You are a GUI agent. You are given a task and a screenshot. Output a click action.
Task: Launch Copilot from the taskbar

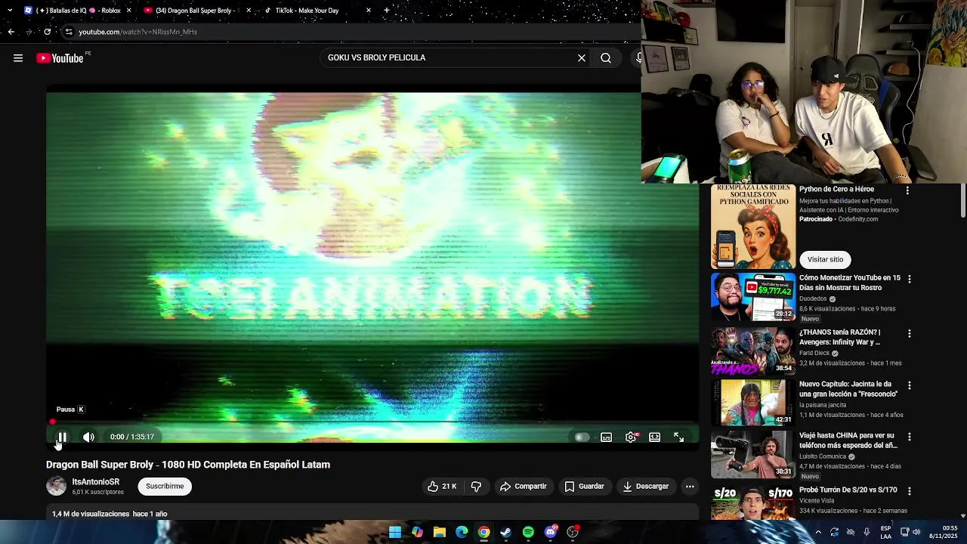pyautogui.click(x=417, y=533)
